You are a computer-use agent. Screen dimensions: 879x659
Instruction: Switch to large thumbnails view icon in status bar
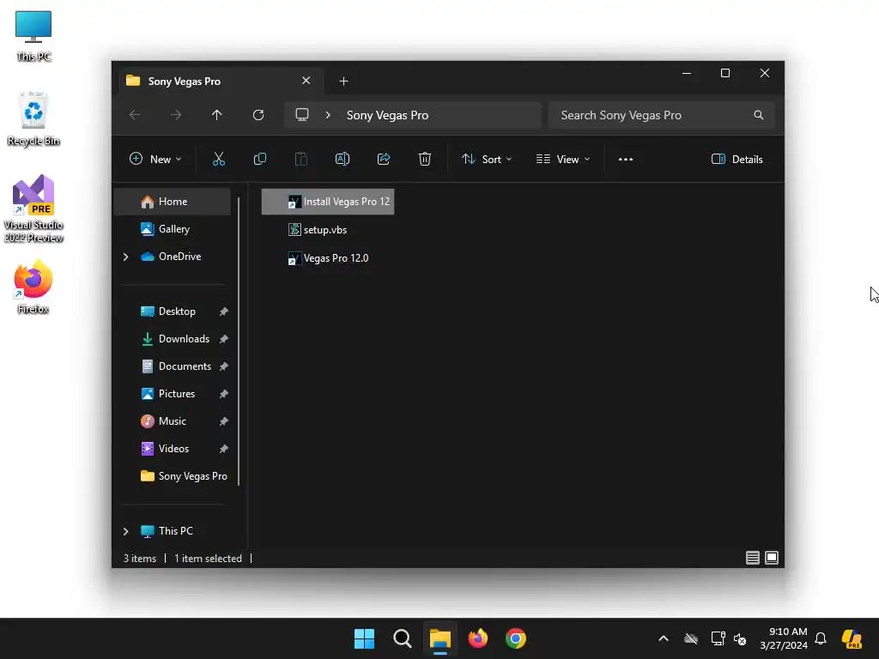coord(772,558)
